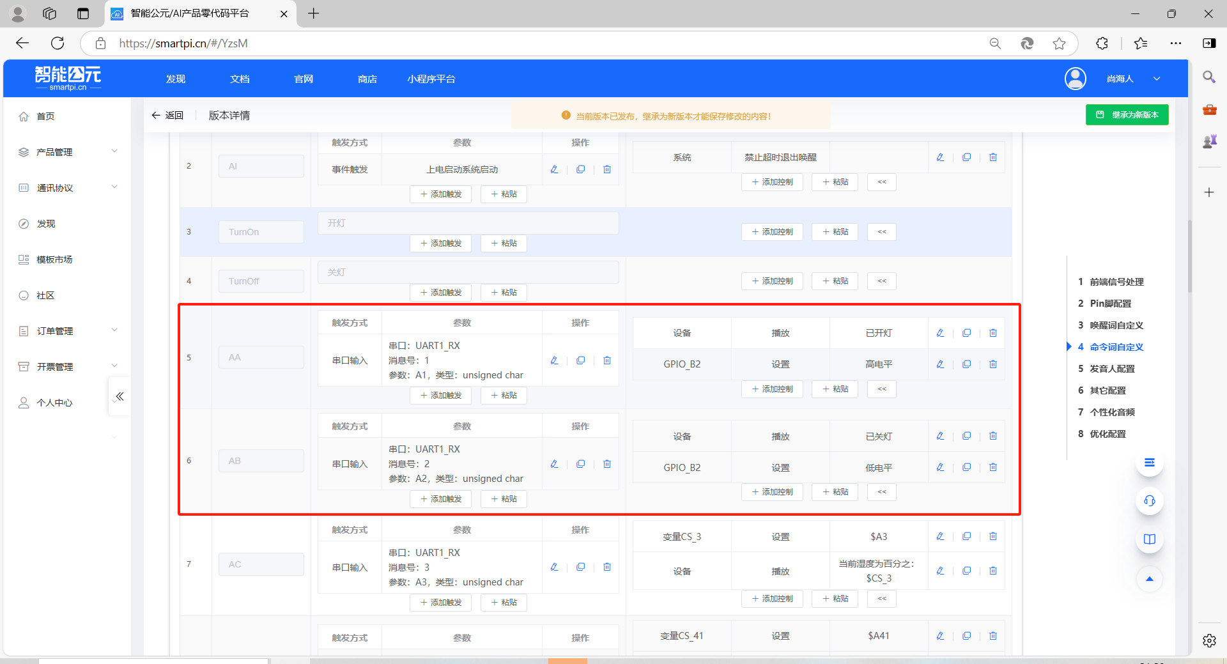
Task: Click the 继承为新版本 green button
Action: click(x=1127, y=115)
